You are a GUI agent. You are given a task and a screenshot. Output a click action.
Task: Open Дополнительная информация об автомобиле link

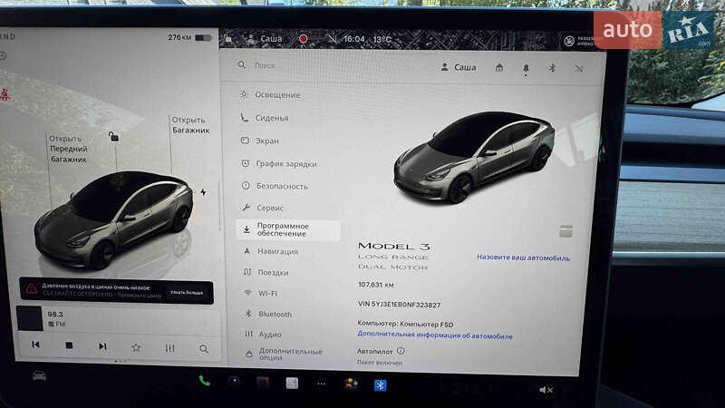(434, 335)
